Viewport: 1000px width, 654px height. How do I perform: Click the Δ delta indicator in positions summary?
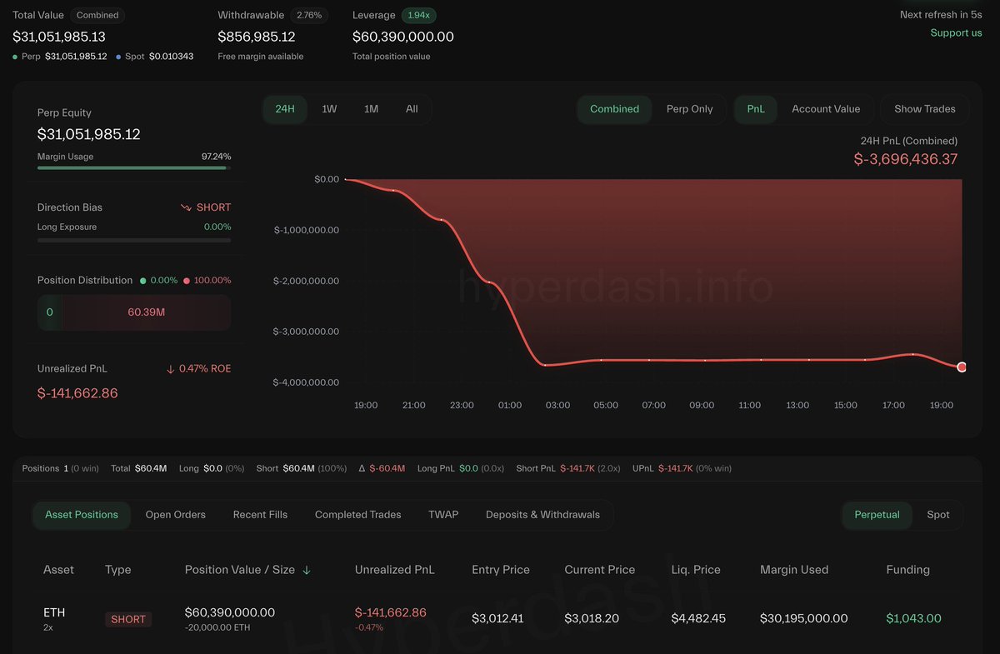pyautogui.click(x=364, y=468)
